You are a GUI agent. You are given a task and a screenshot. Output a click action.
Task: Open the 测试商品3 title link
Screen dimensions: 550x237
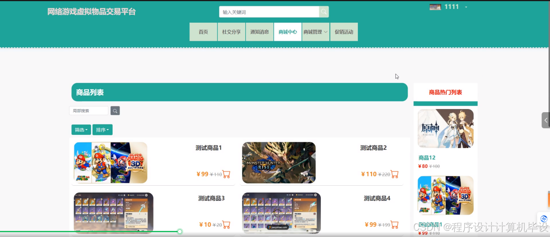211,198
